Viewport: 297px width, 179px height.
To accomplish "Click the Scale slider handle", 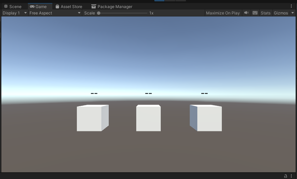I will click(99, 13).
